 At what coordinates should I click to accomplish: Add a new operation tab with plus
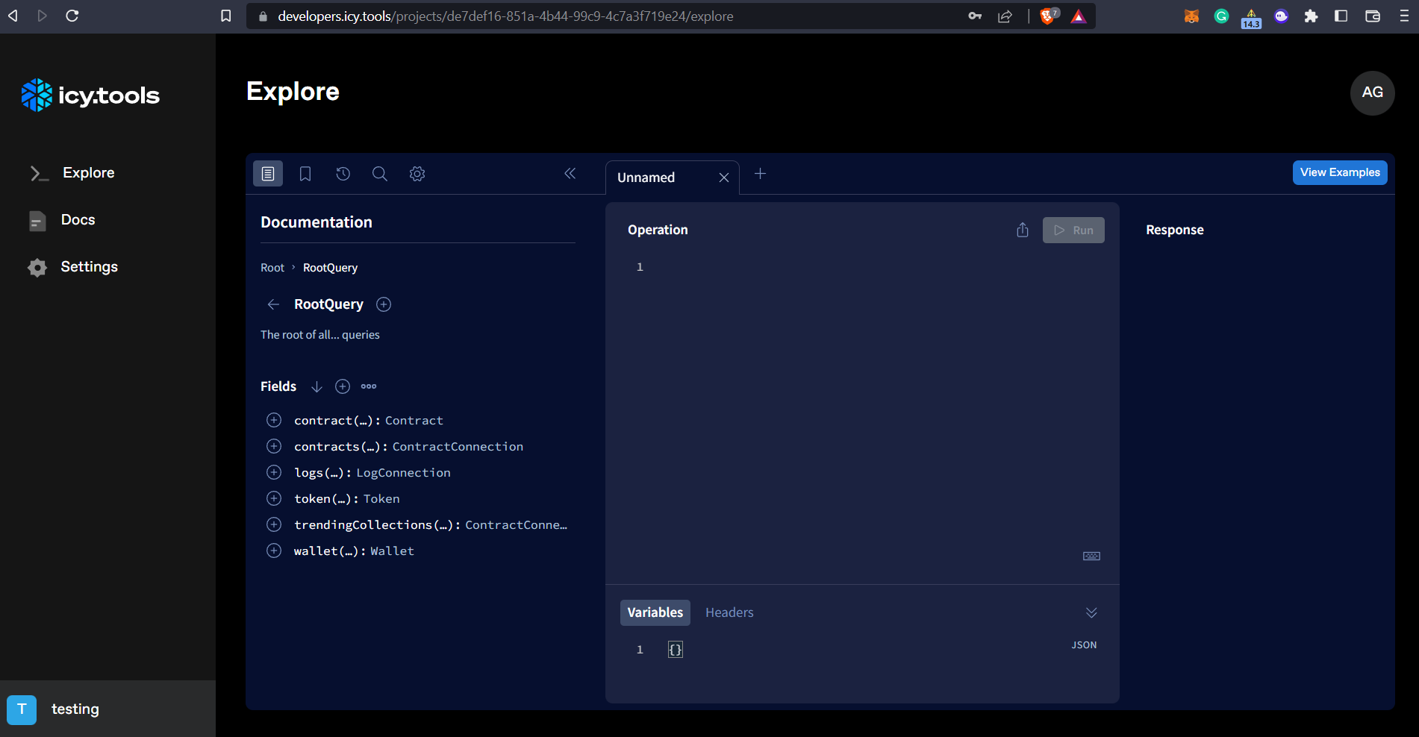[x=760, y=174]
